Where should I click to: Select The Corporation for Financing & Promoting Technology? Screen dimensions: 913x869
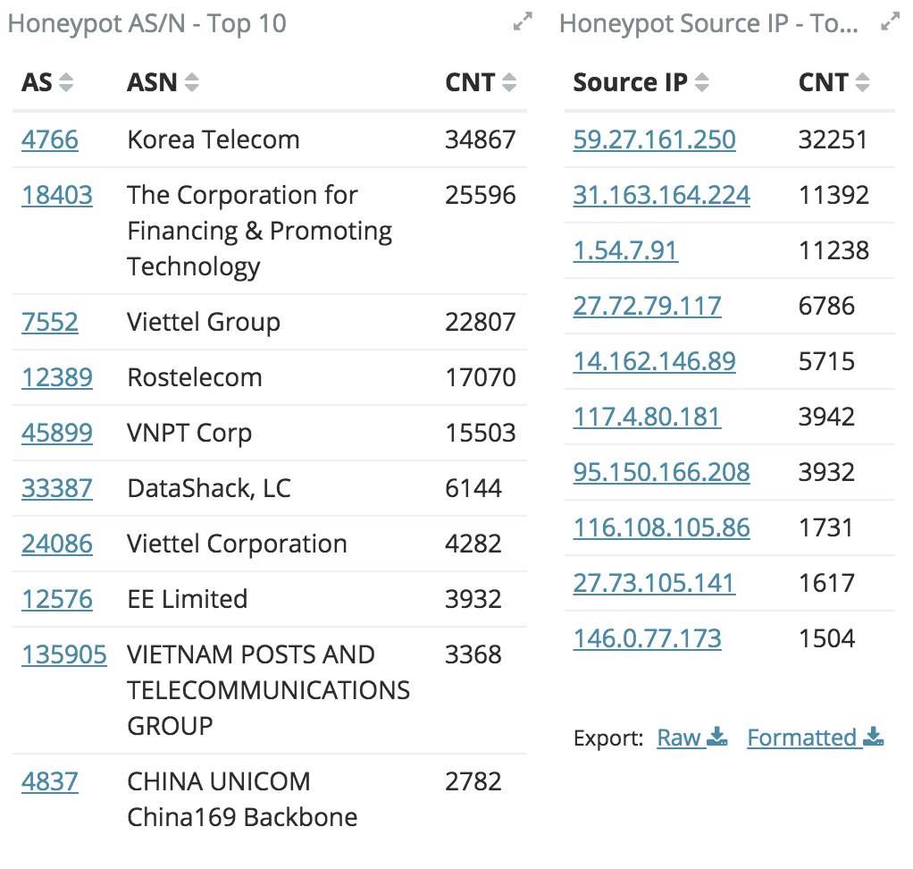click(x=260, y=231)
